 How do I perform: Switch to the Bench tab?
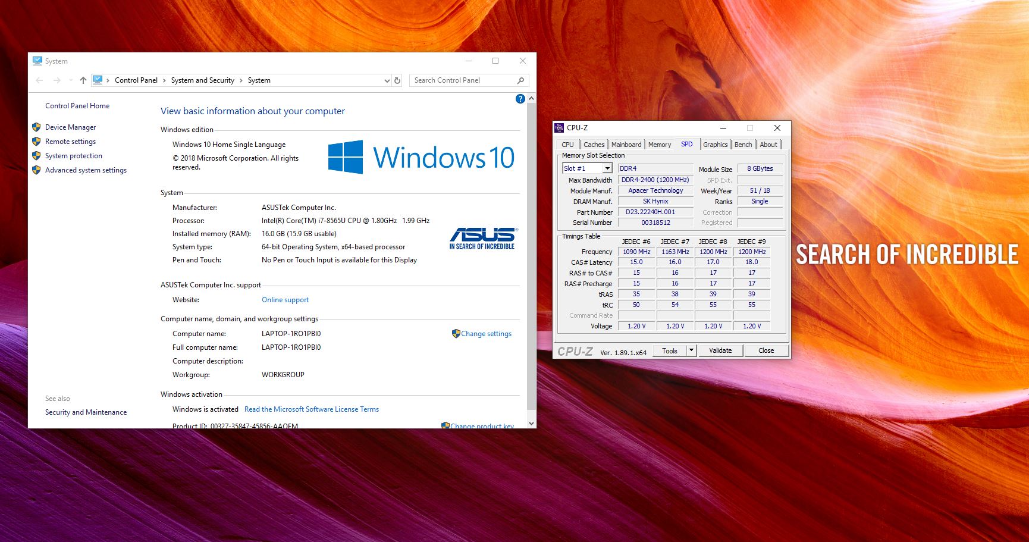(743, 145)
